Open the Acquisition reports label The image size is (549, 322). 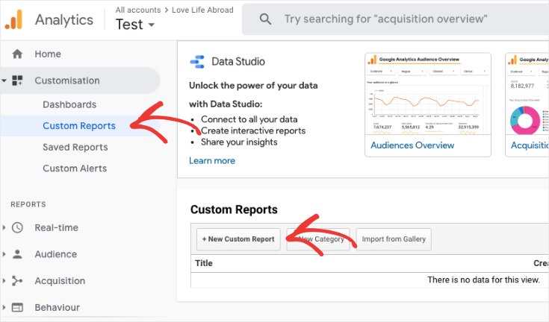pyautogui.click(x=60, y=281)
